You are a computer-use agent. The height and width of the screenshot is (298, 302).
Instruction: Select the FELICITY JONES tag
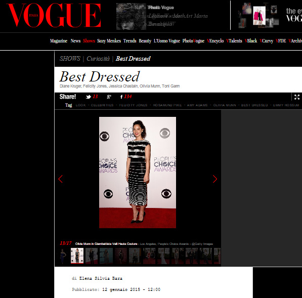[133, 105]
